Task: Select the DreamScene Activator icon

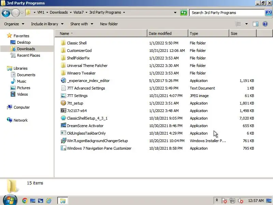Action: [63, 125]
